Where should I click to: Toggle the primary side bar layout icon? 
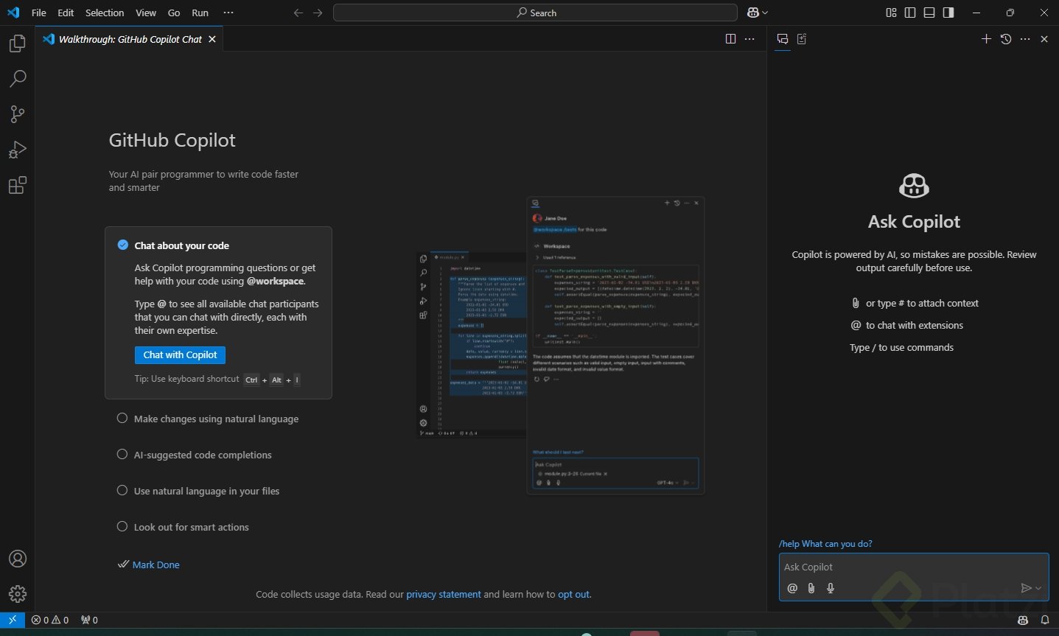tap(910, 13)
